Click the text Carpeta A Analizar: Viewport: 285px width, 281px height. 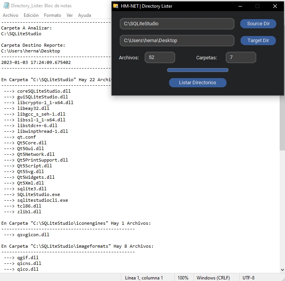(26, 28)
